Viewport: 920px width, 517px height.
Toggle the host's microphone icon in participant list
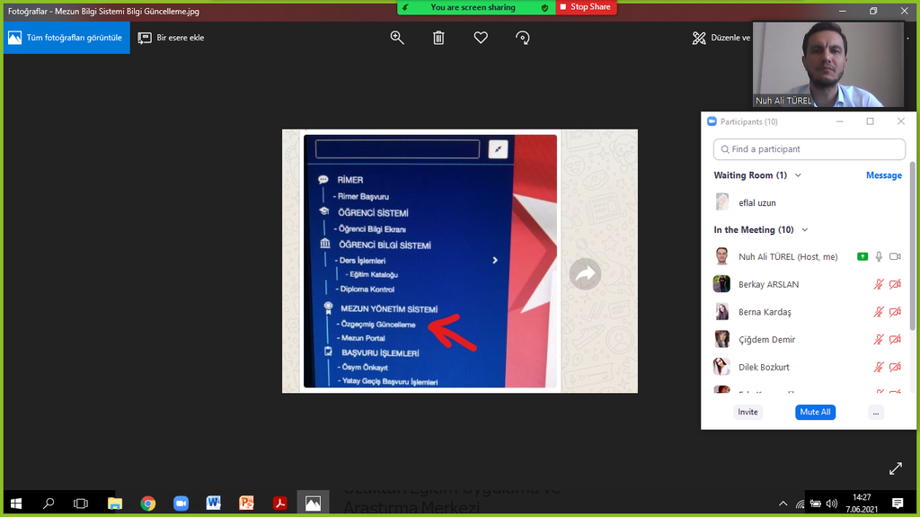coord(879,256)
